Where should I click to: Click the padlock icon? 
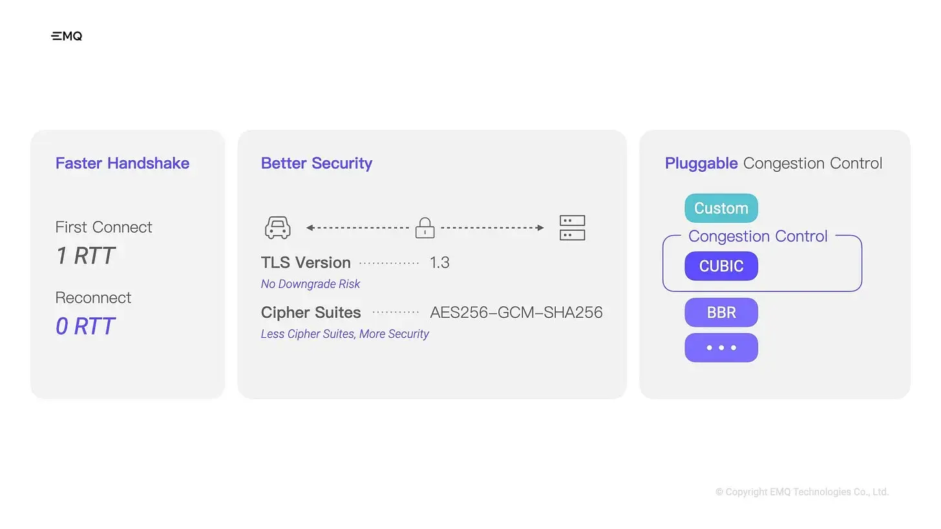coord(425,227)
